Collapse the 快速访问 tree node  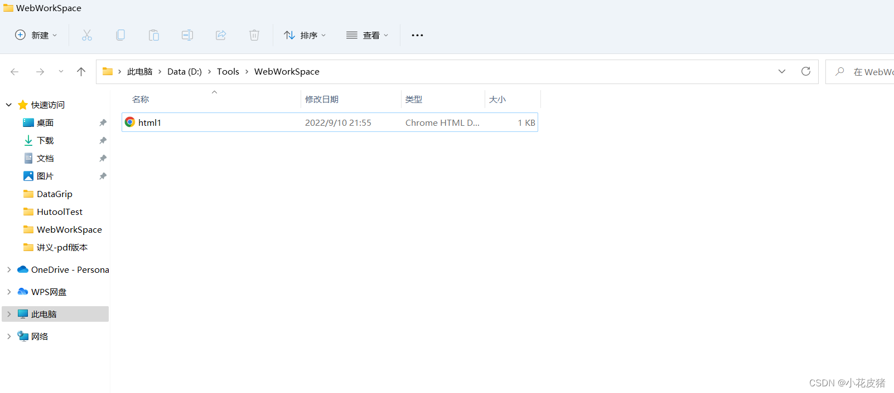(x=9, y=105)
